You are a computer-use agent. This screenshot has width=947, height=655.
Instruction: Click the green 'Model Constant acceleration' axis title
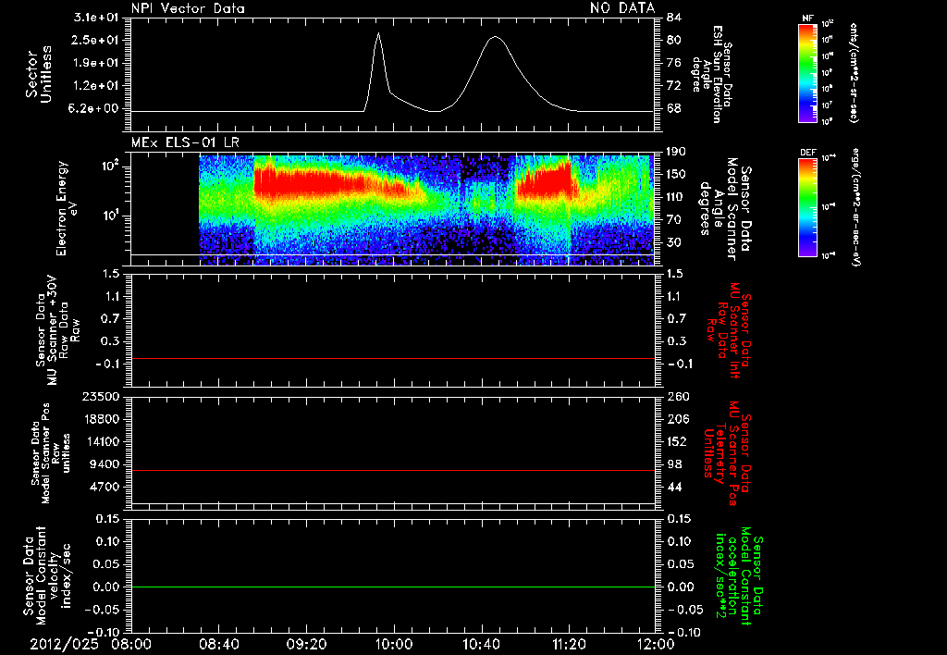click(739, 575)
